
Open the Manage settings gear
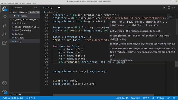coord(4,92)
